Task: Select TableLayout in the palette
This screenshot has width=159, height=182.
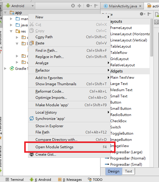Action: [121, 46]
